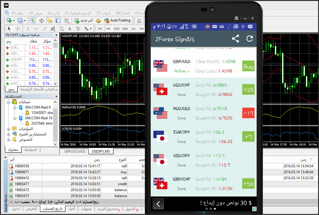
Task: Open the Window (نافذة) menu
Action: (x=123, y=13)
